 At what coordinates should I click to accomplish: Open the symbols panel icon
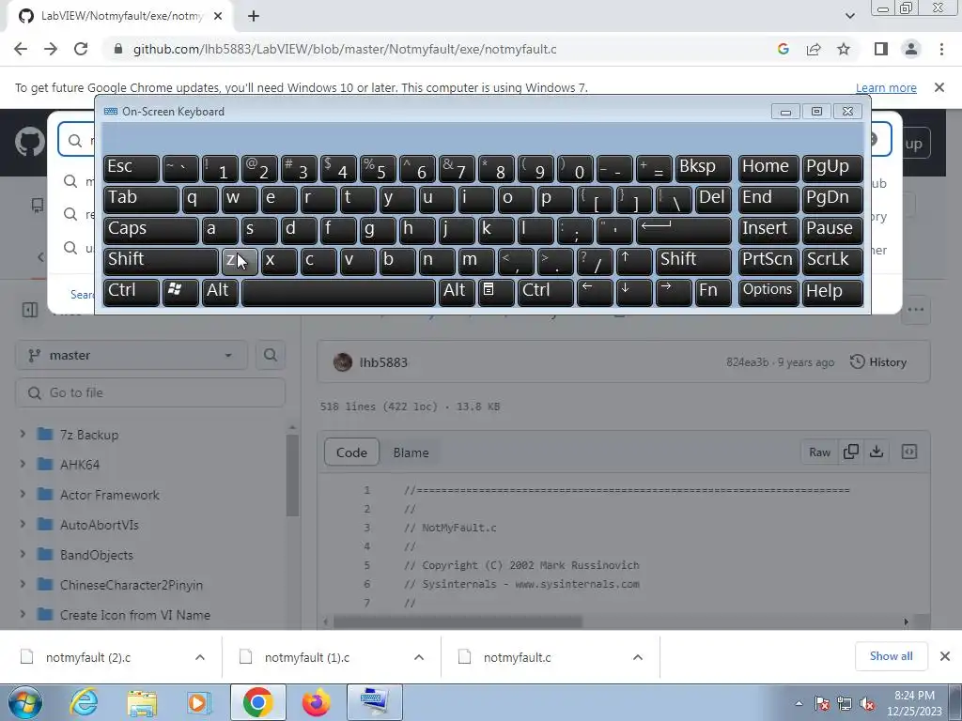(909, 452)
